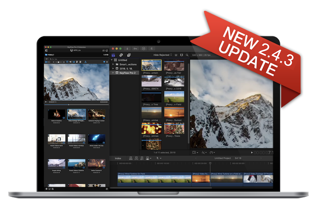Show the Libraries sidebar clapper icon
The image size is (317, 200).
pyautogui.click(x=113, y=55)
